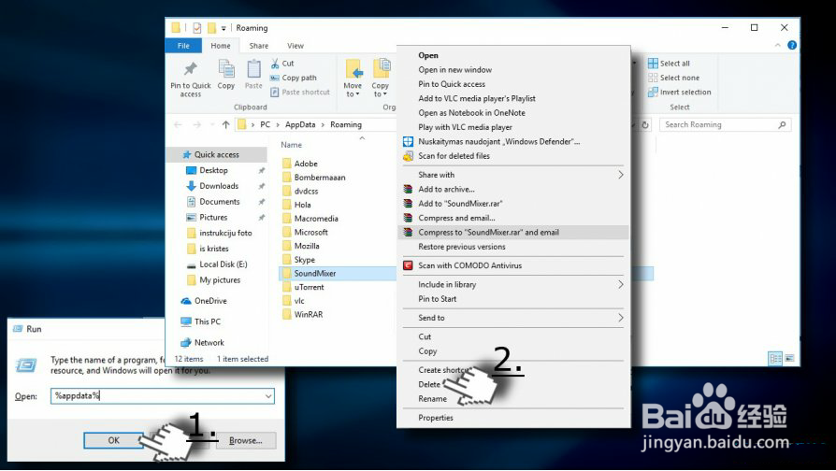Choose Properties in the context menu

(x=436, y=418)
